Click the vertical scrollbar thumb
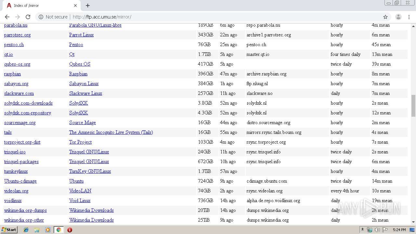416x234 pixels. [x=413, y=106]
